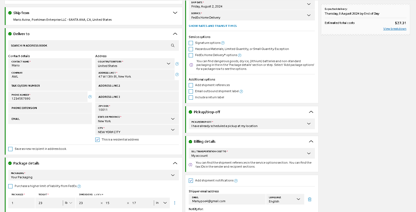This screenshot has width=416, height=212.
Task: Open help icon for FedEx Home Delivery options
Action: coord(240,55)
